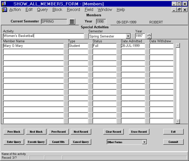
Task: Open the Edit menu
Action: click(x=29, y=9)
